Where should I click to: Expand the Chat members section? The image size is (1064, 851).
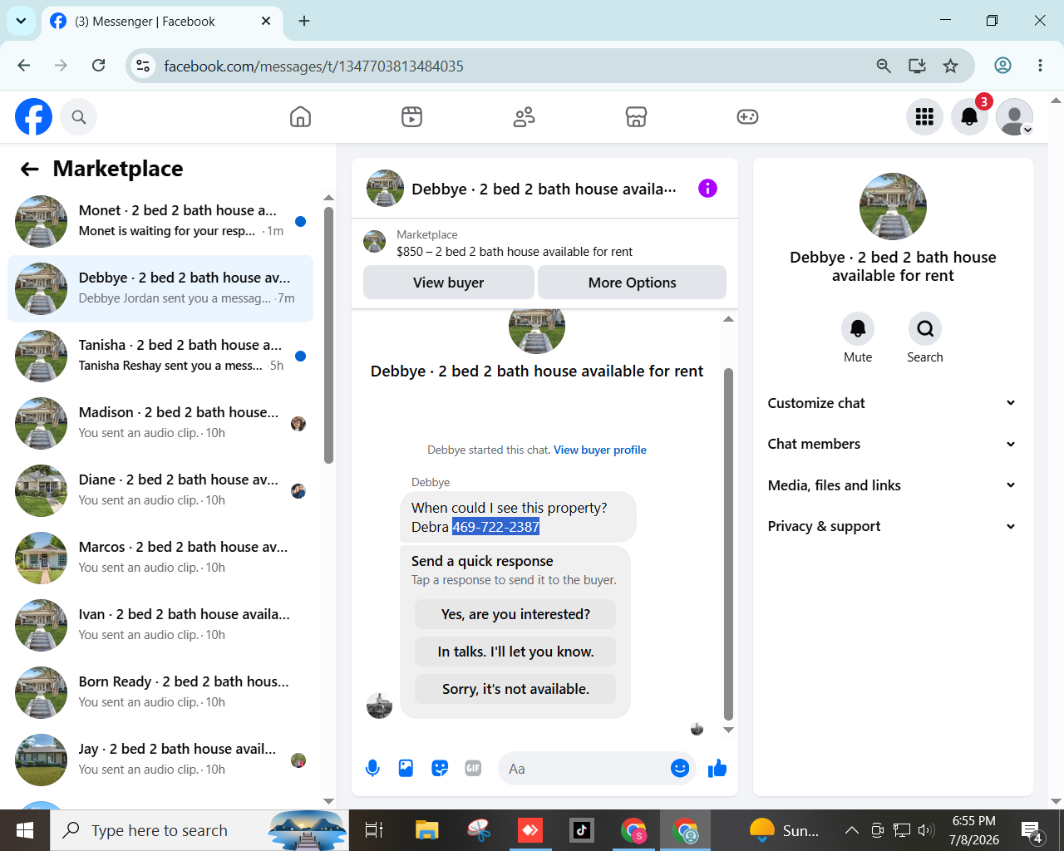893,444
